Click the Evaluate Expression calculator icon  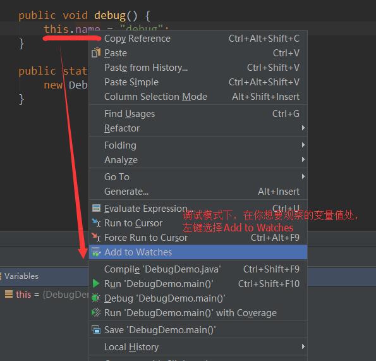[x=96, y=208]
